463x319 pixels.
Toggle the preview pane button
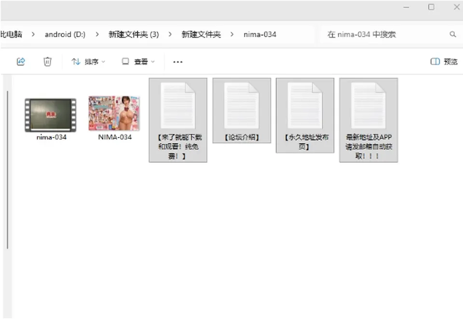(444, 61)
